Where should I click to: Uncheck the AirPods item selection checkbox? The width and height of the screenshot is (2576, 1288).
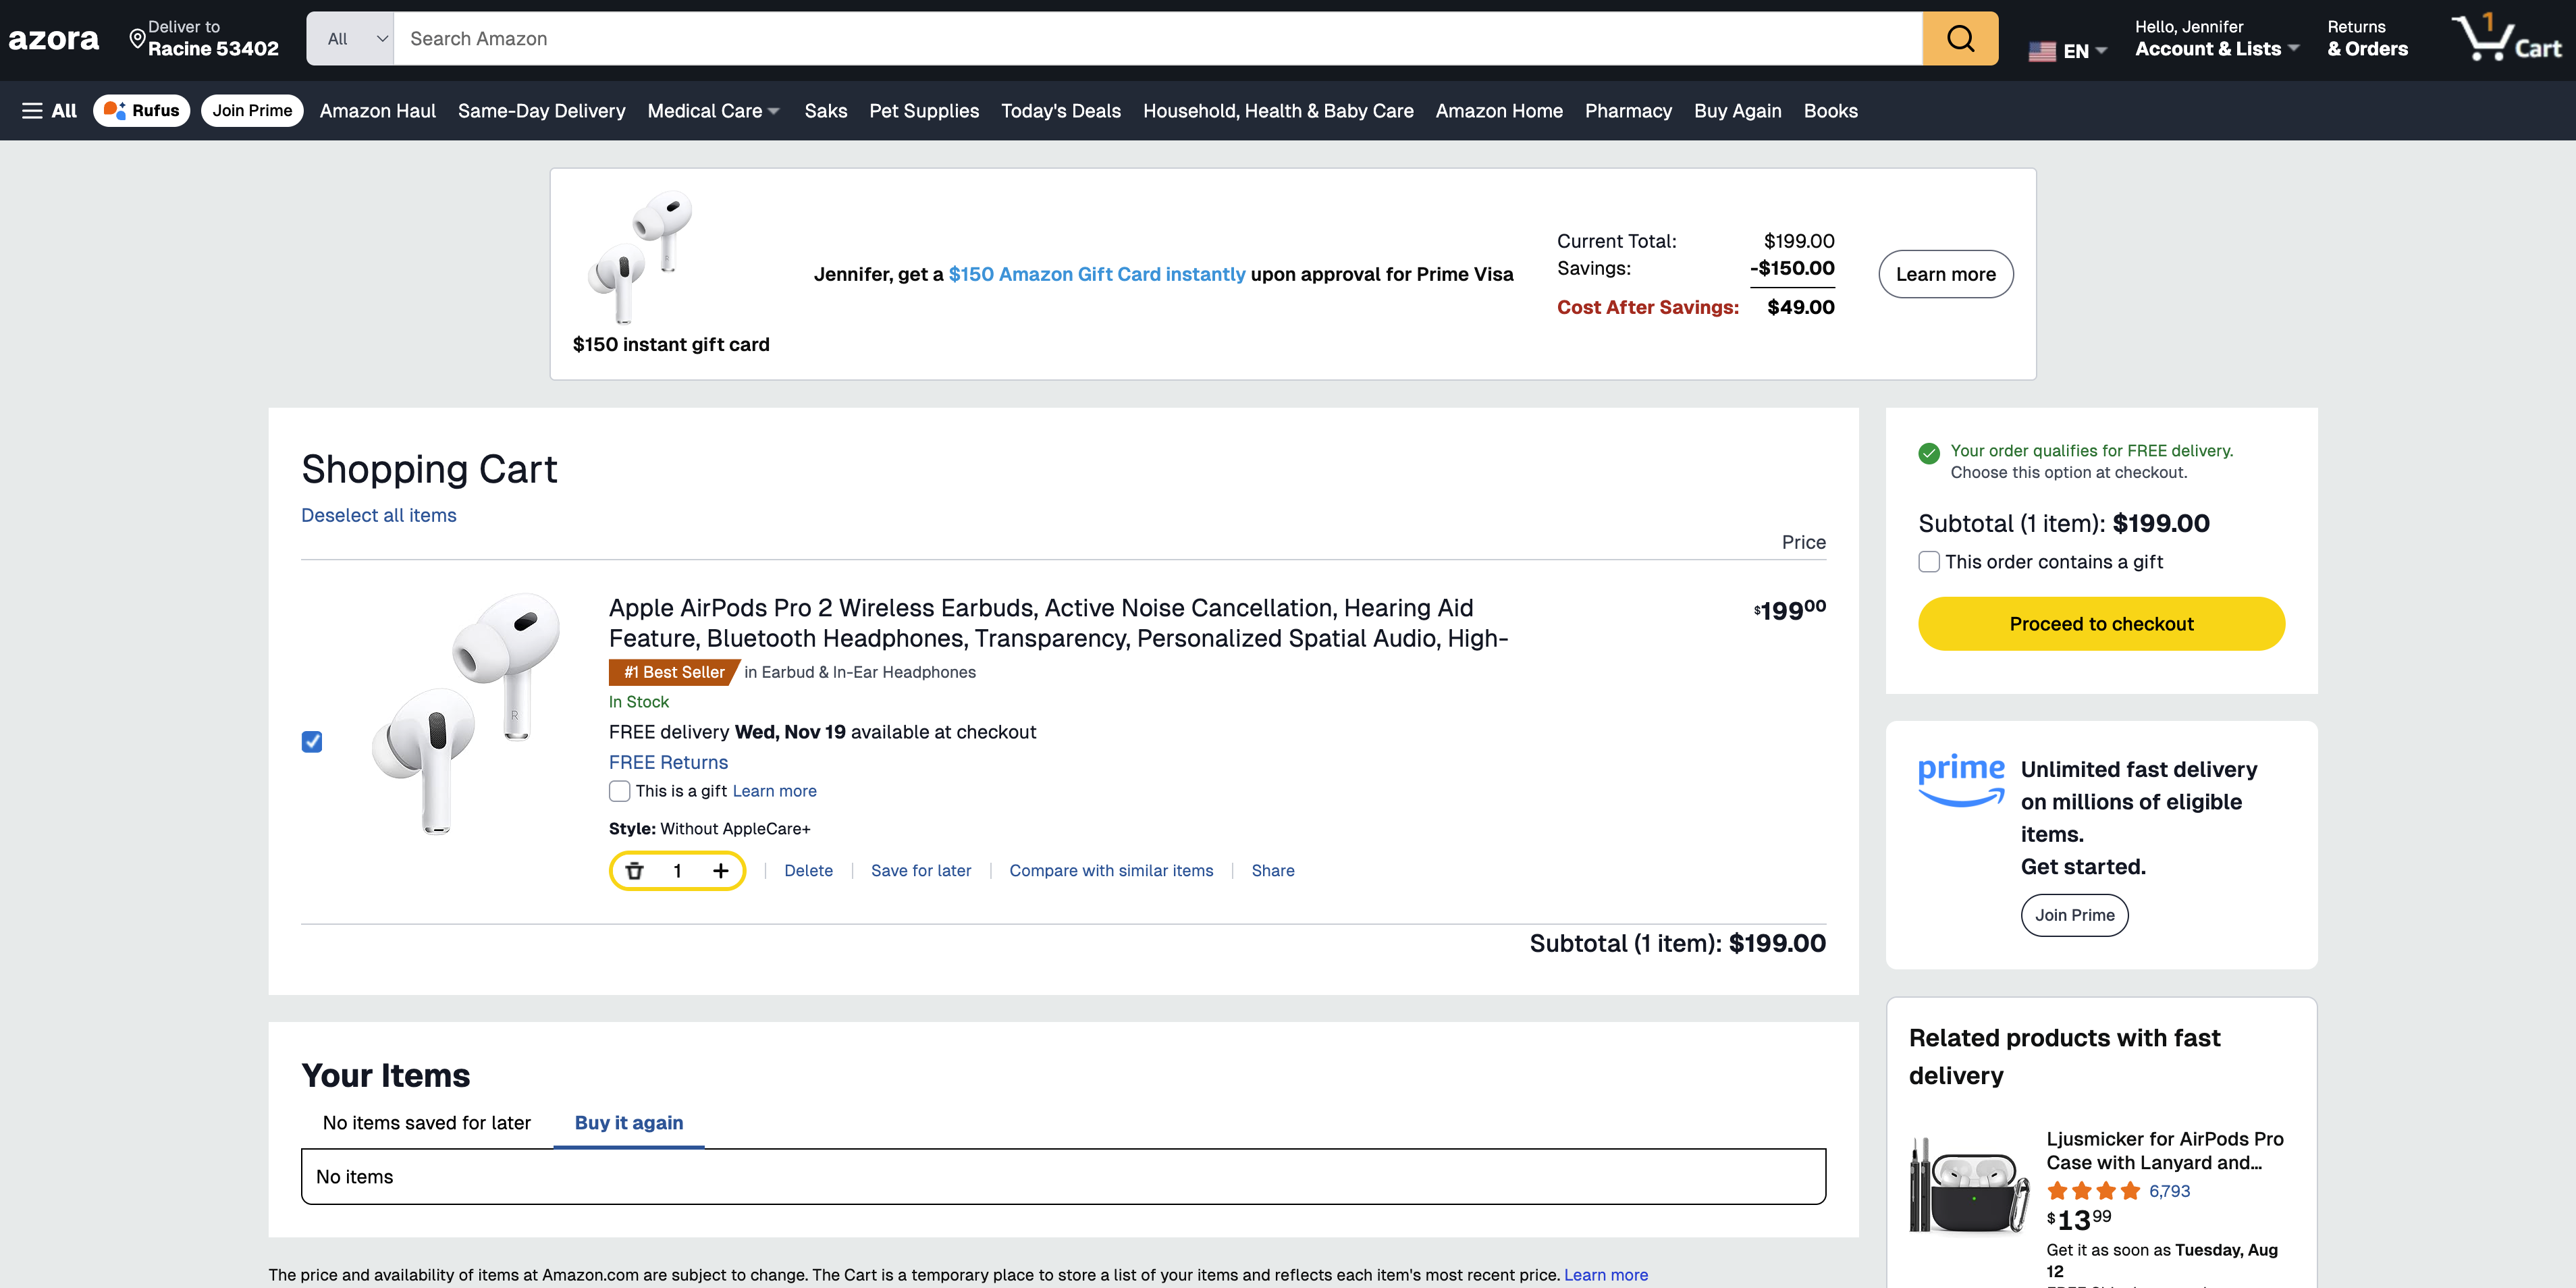[312, 741]
